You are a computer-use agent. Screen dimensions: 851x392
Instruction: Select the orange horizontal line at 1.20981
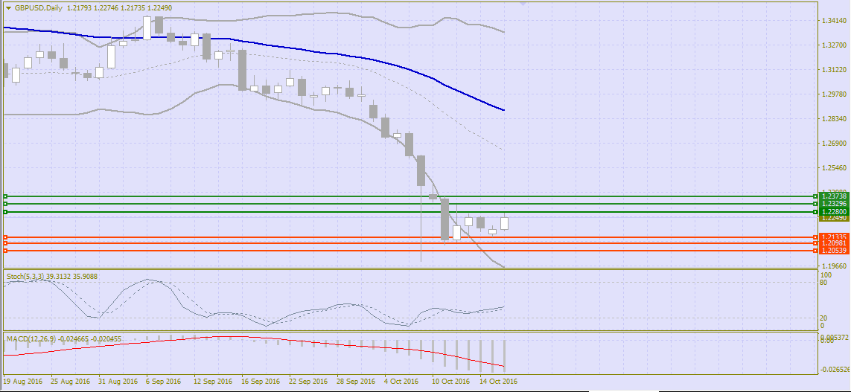[409, 243]
